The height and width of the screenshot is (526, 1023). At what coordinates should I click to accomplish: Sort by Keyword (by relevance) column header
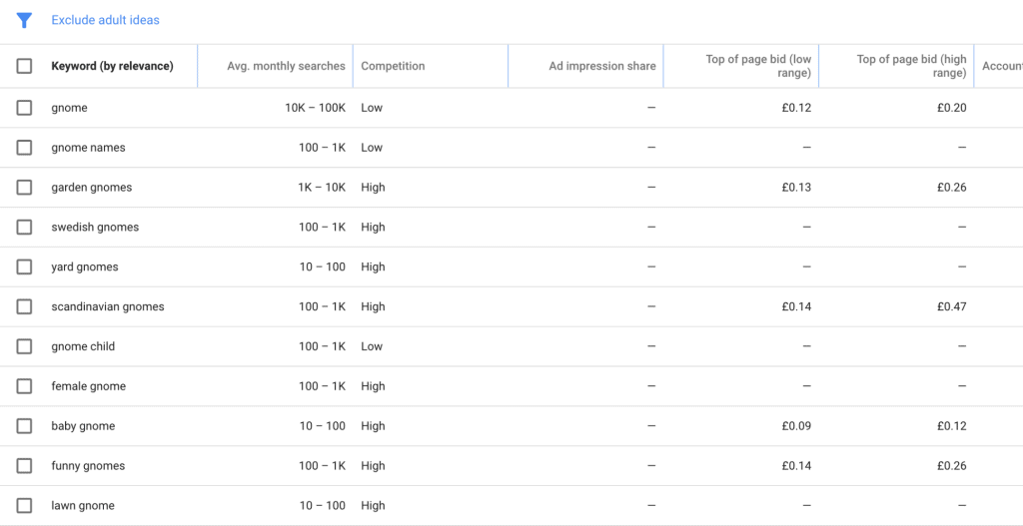pyautogui.click(x=112, y=66)
